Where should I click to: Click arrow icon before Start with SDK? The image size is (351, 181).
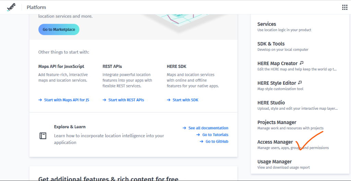[169, 100]
